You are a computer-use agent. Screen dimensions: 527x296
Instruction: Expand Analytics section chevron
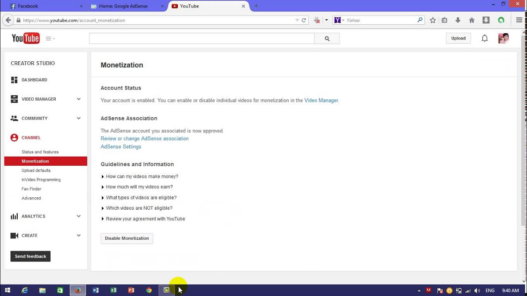pos(79,216)
